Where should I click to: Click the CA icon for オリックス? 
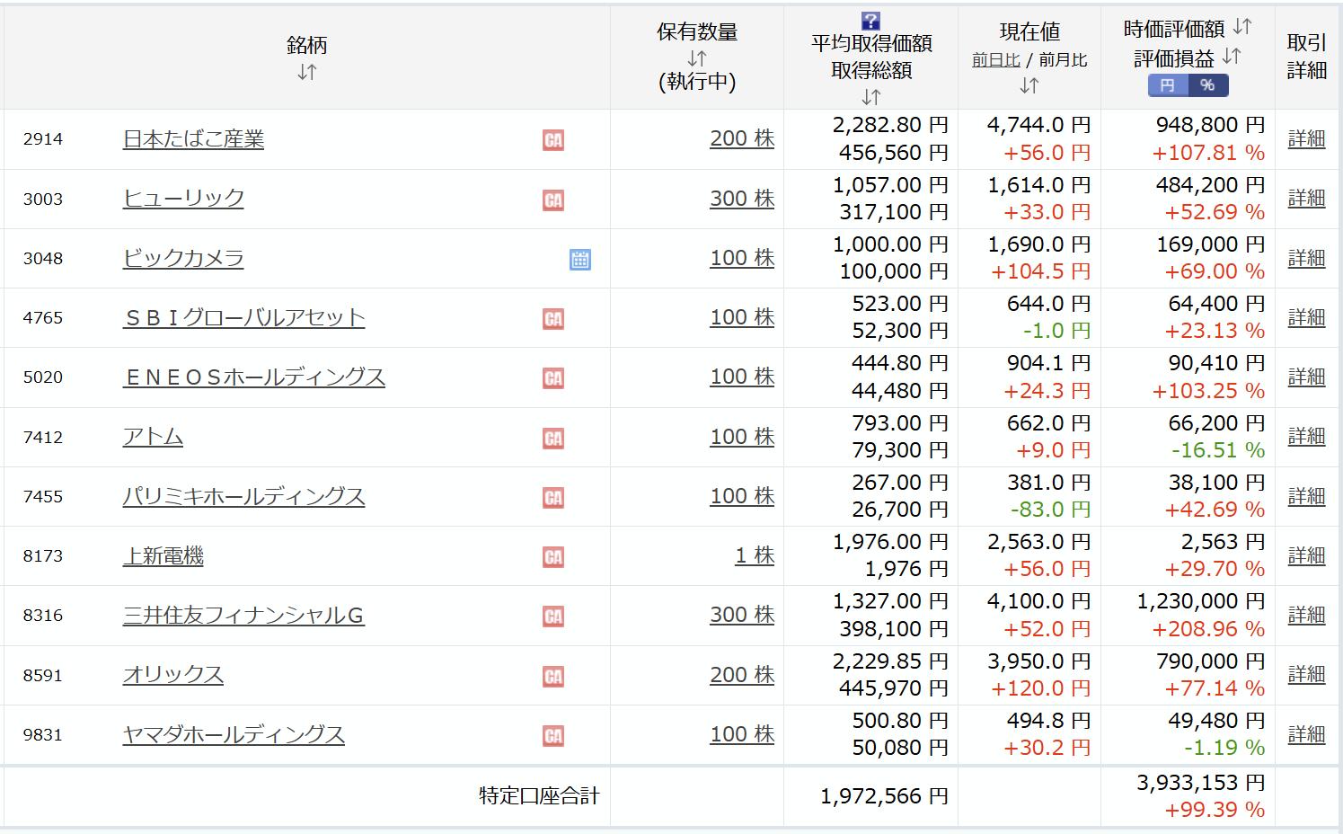(553, 677)
